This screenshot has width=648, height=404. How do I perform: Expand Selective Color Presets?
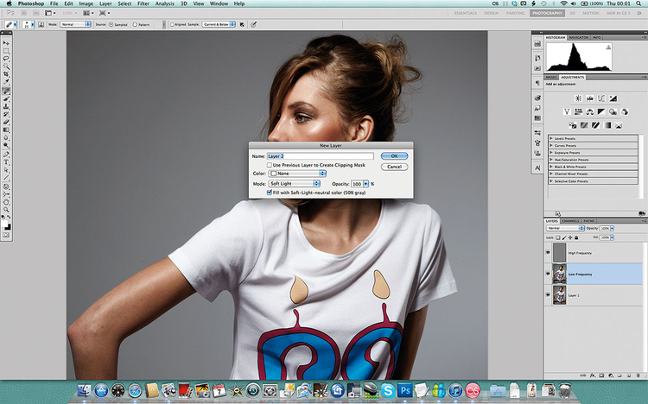551,181
